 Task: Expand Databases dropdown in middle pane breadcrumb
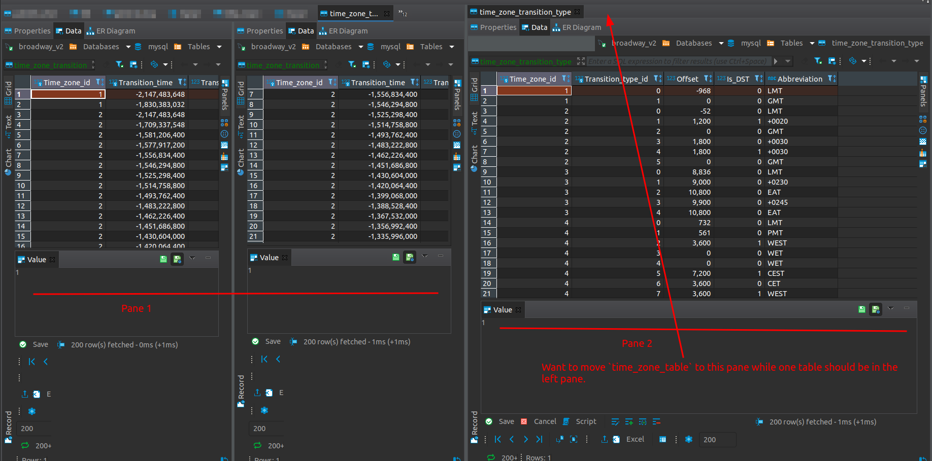360,47
